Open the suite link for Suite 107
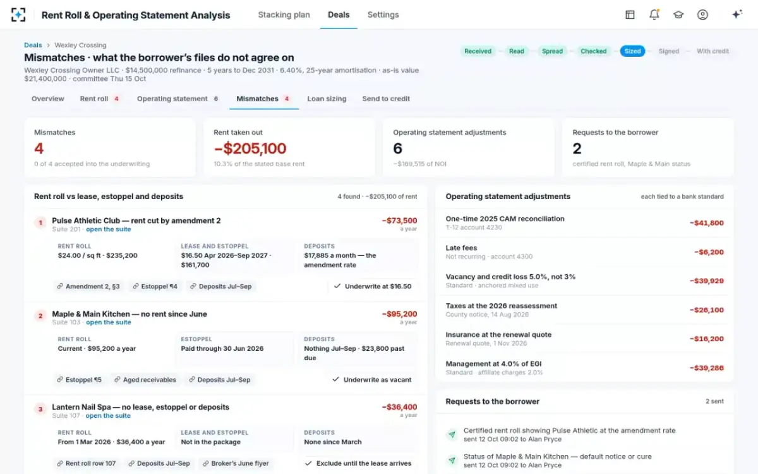 [x=108, y=416]
